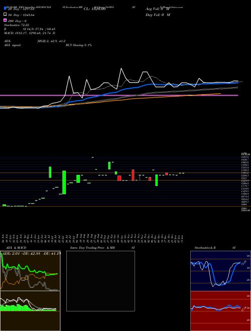Click the 'CL: 1320.00' closing price text
251x331 pixels.
coord(94,9)
